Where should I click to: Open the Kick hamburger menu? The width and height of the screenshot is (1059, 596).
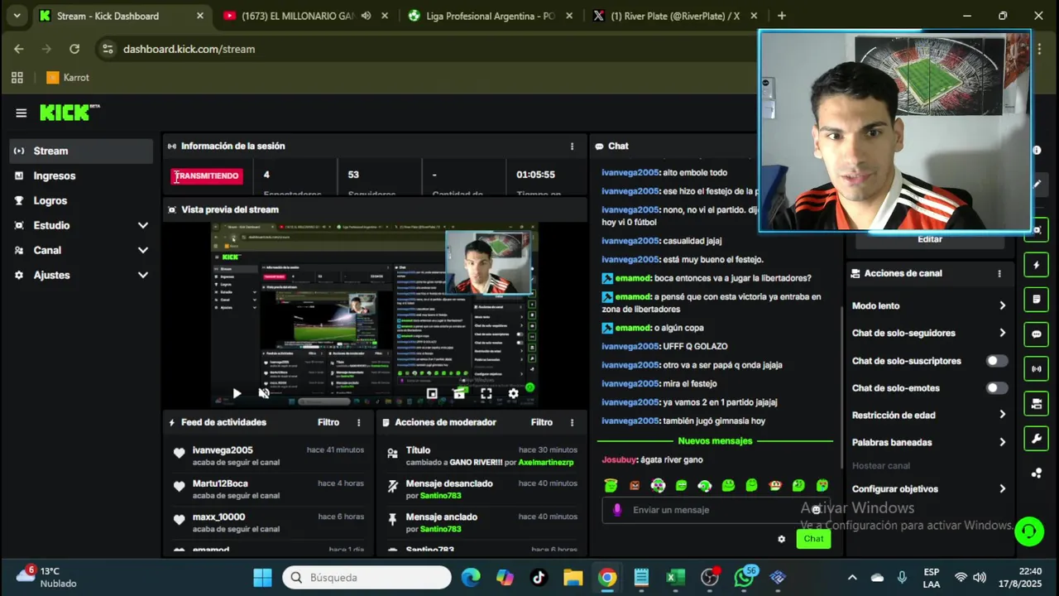point(22,113)
